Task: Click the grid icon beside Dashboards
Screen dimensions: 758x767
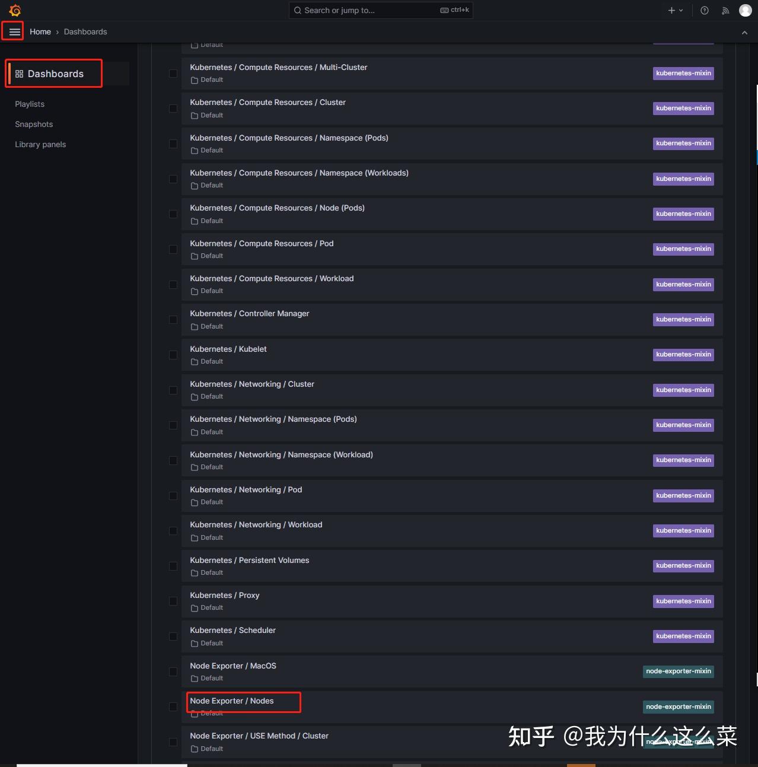Action: (19, 74)
